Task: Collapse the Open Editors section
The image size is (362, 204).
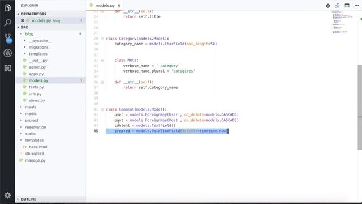Action: coord(18,14)
